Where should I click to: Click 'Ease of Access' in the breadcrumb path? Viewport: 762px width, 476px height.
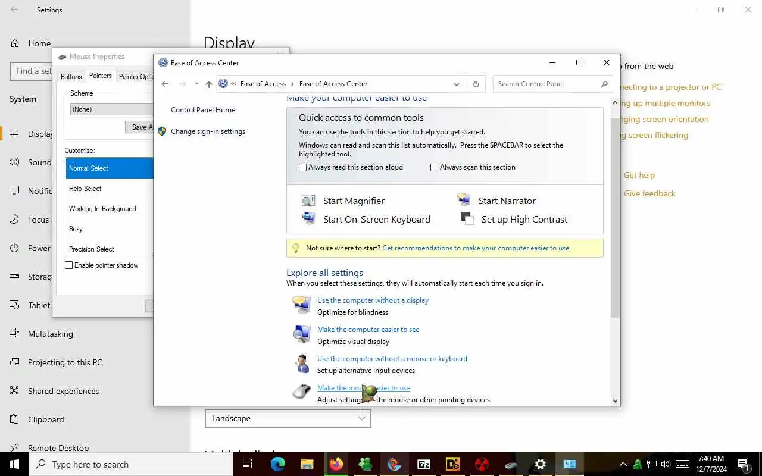(x=263, y=84)
